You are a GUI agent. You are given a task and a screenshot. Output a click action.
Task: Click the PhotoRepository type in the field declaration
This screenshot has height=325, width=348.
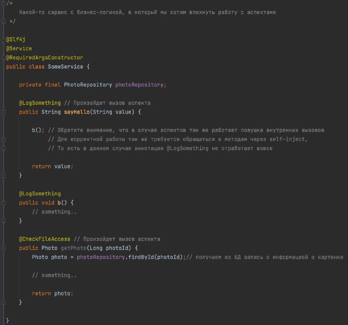(88, 85)
